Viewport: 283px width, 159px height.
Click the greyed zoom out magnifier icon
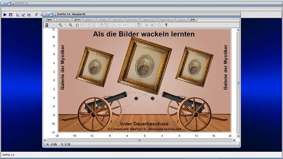click(x=65, y=25)
